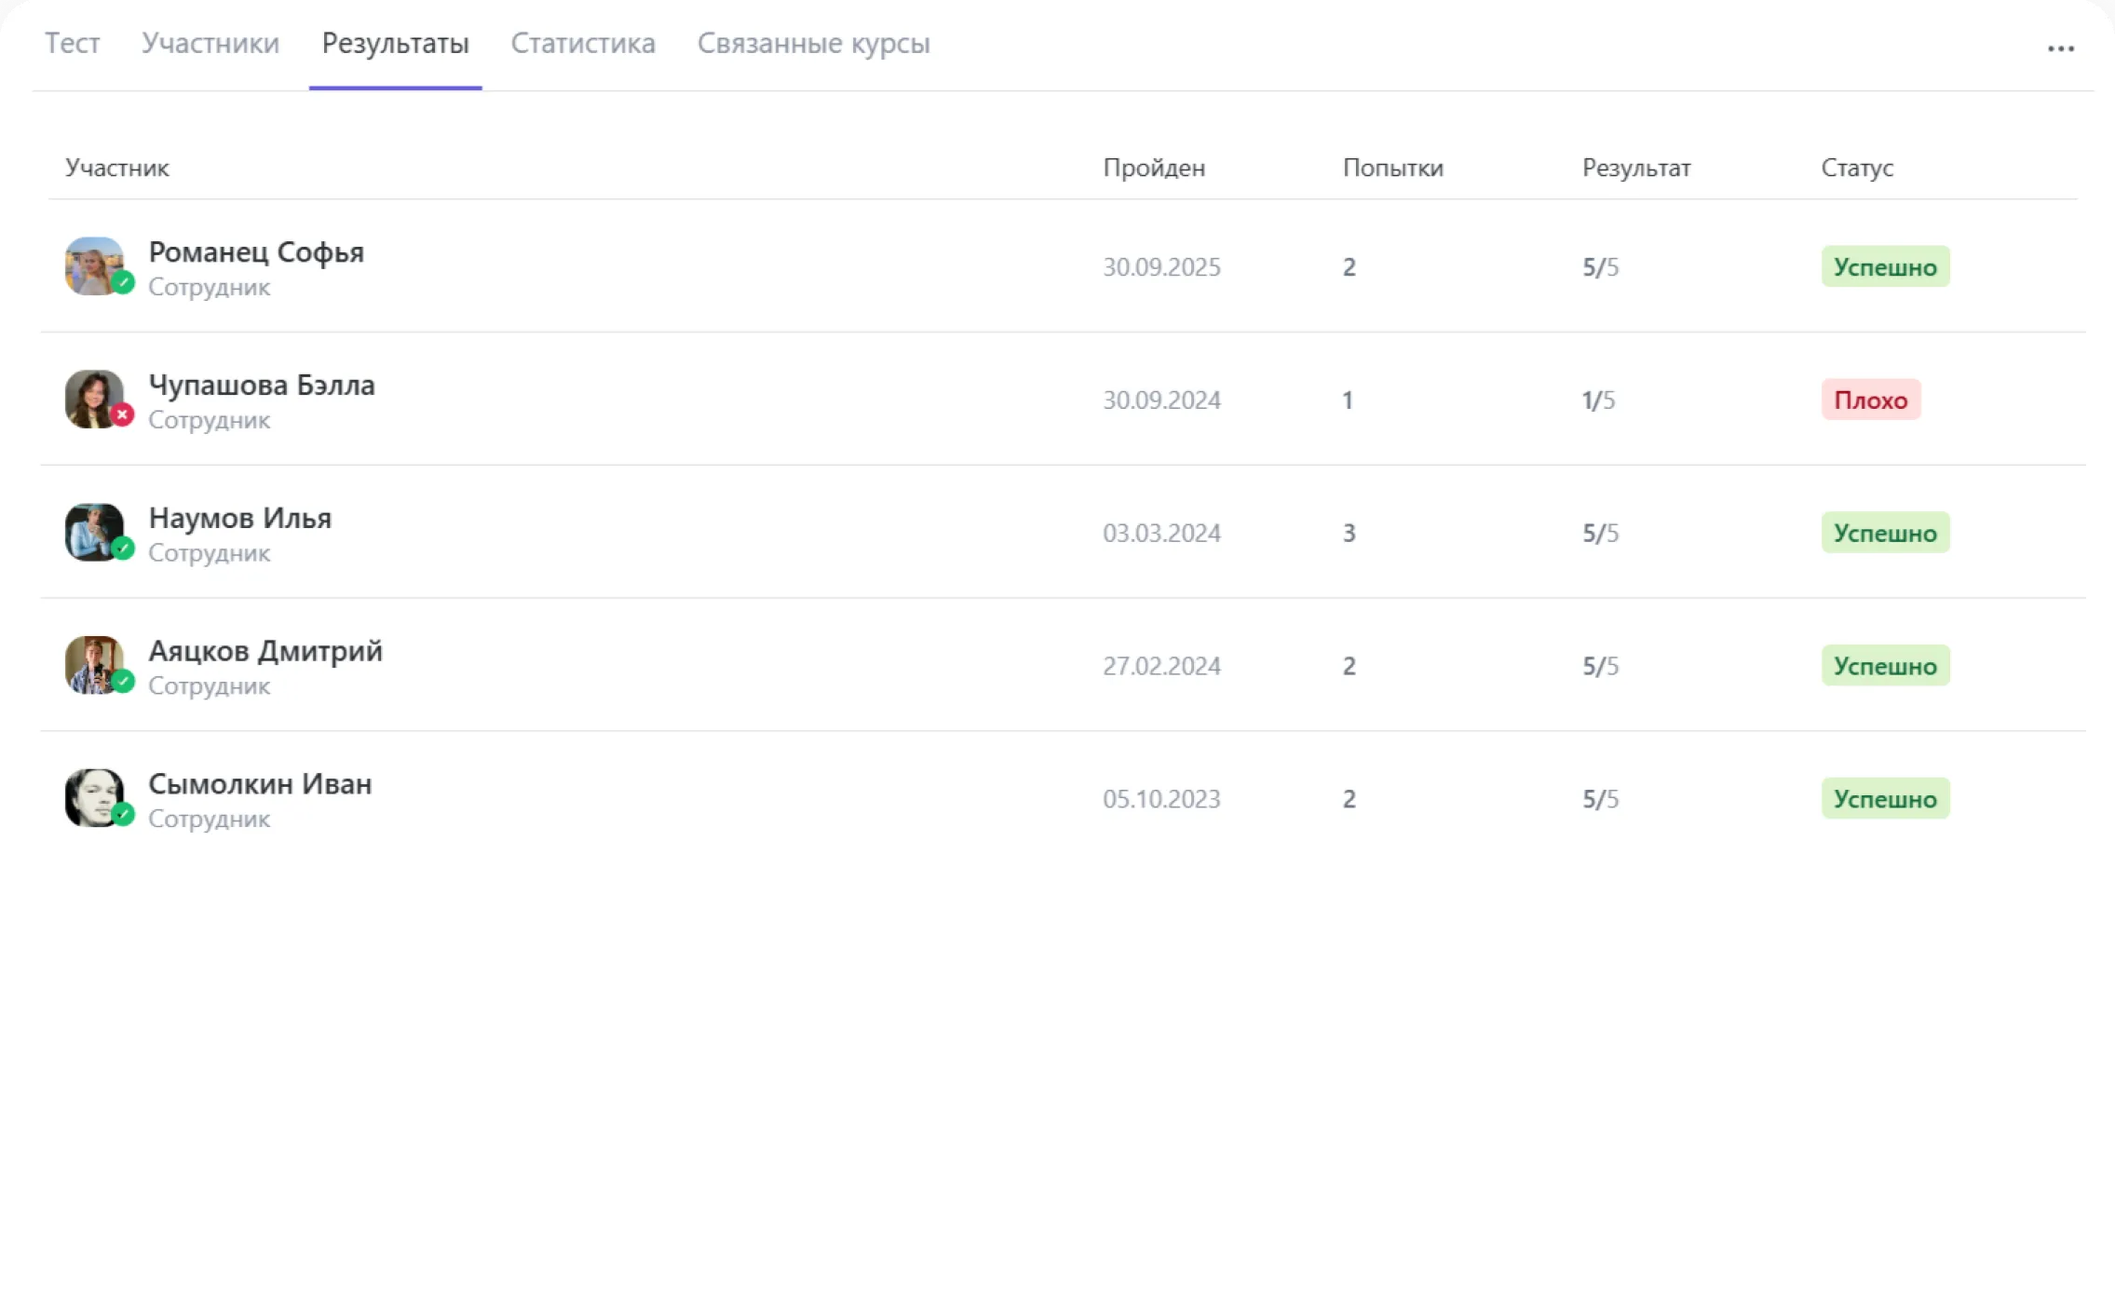Select the Результаты tab

pos(395,43)
